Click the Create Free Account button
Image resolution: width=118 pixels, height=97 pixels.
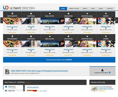(102, 71)
